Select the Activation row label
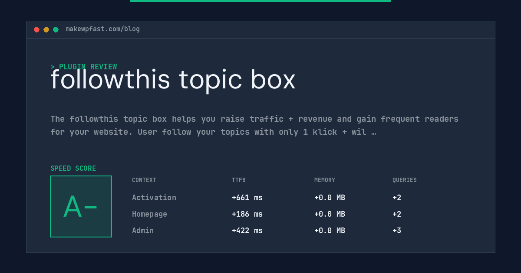 tap(154, 198)
